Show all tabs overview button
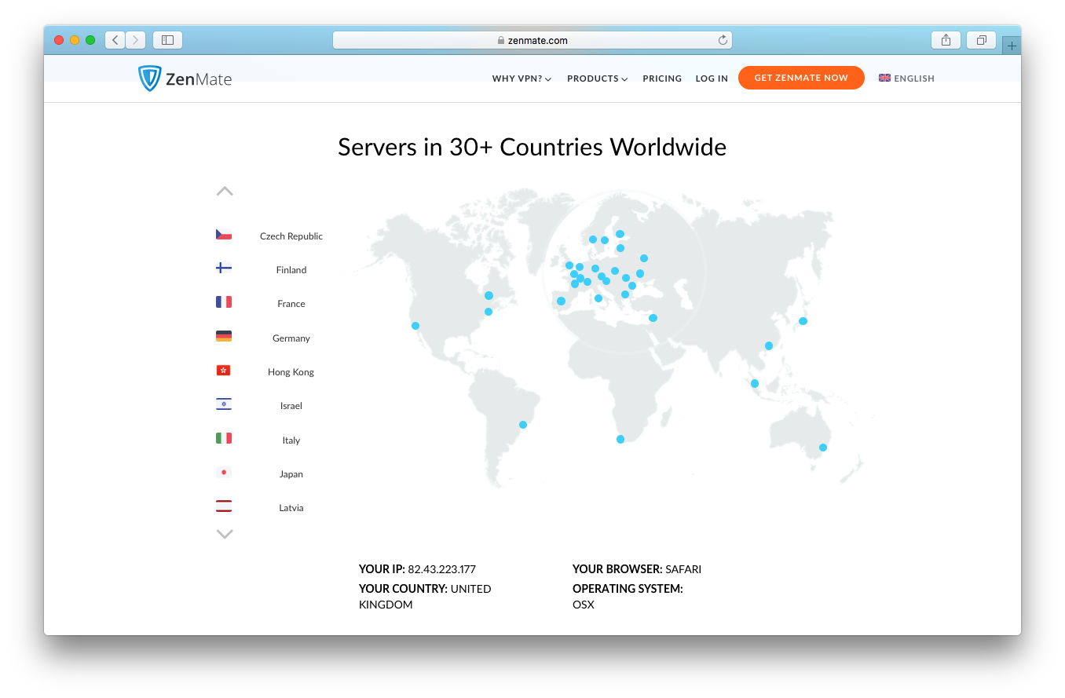 click(x=982, y=40)
